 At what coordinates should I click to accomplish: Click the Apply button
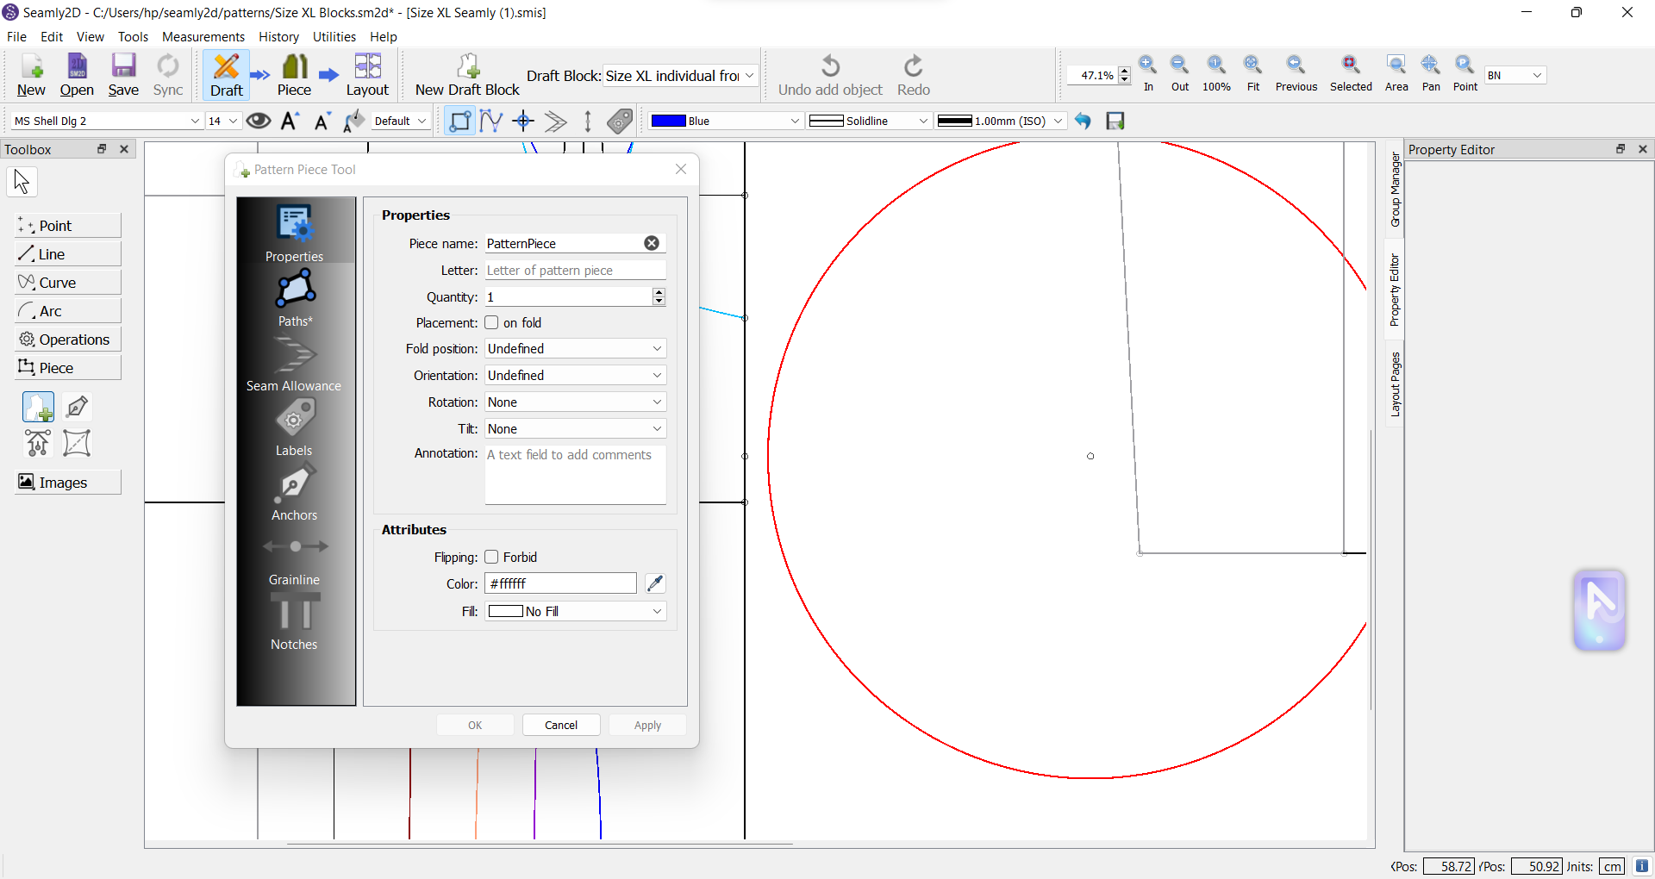pos(647,725)
